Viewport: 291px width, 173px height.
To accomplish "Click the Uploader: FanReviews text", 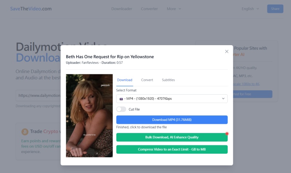I will point(82,63).
